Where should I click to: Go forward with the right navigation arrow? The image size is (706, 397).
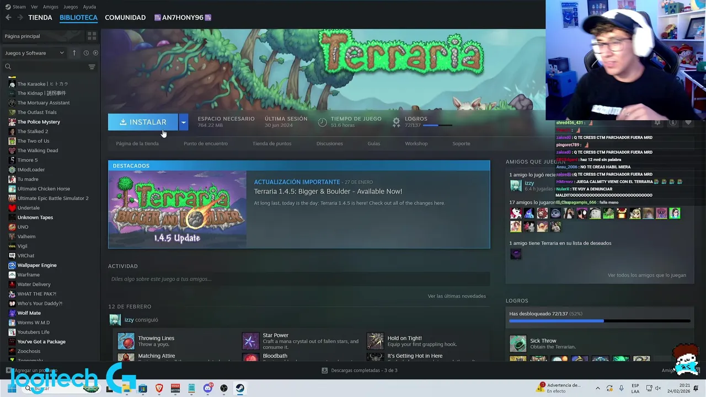[20, 18]
